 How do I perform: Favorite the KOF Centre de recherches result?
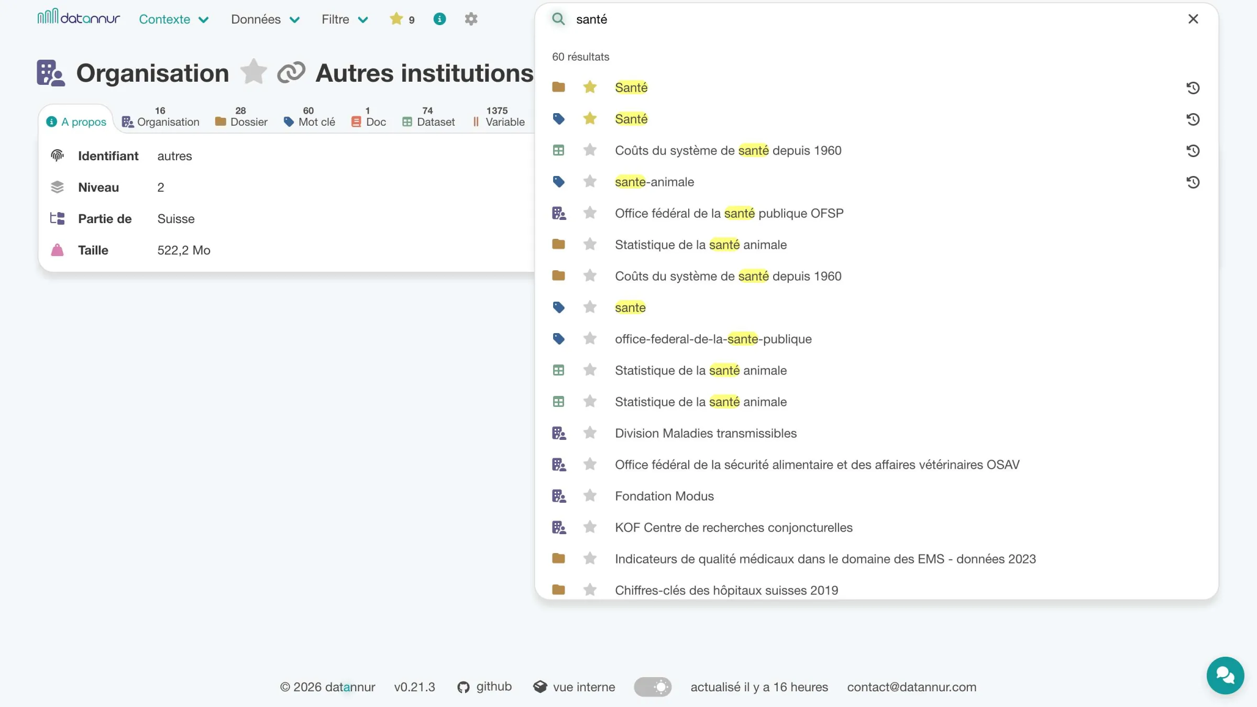(x=590, y=527)
